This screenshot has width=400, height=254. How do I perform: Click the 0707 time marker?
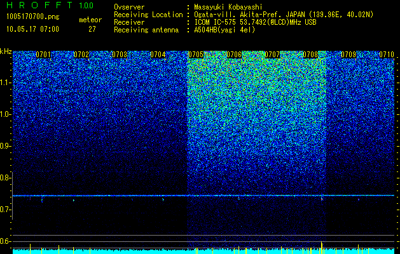tap(272, 55)
